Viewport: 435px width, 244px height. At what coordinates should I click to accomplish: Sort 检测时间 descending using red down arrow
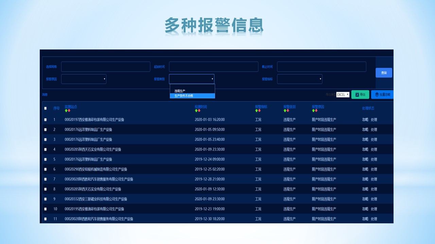(199, 110)
